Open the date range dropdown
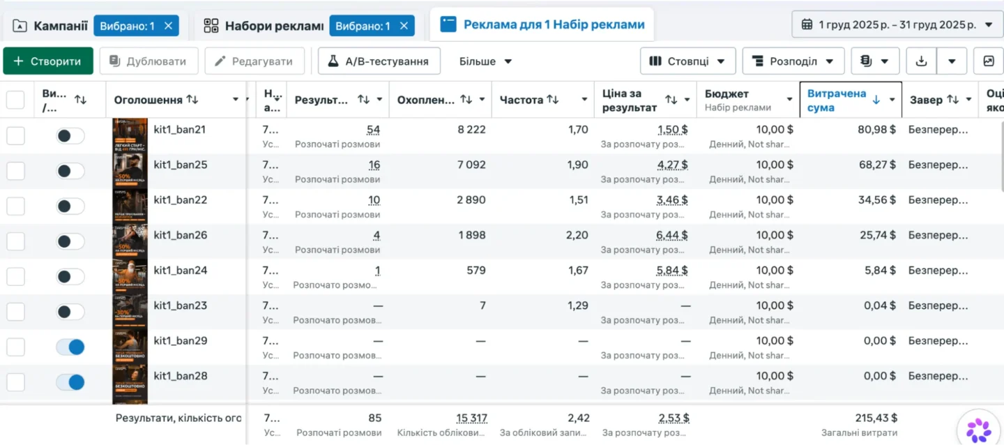Image resolution: width=1004 pixels, height=445 pixels. coord(897,24)
